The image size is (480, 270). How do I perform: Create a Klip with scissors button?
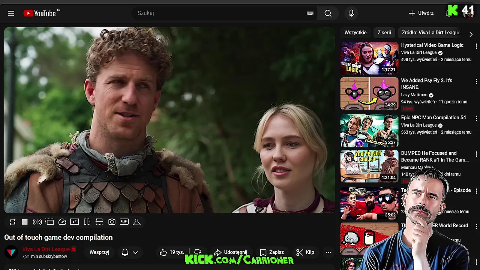tap(305, 252)
